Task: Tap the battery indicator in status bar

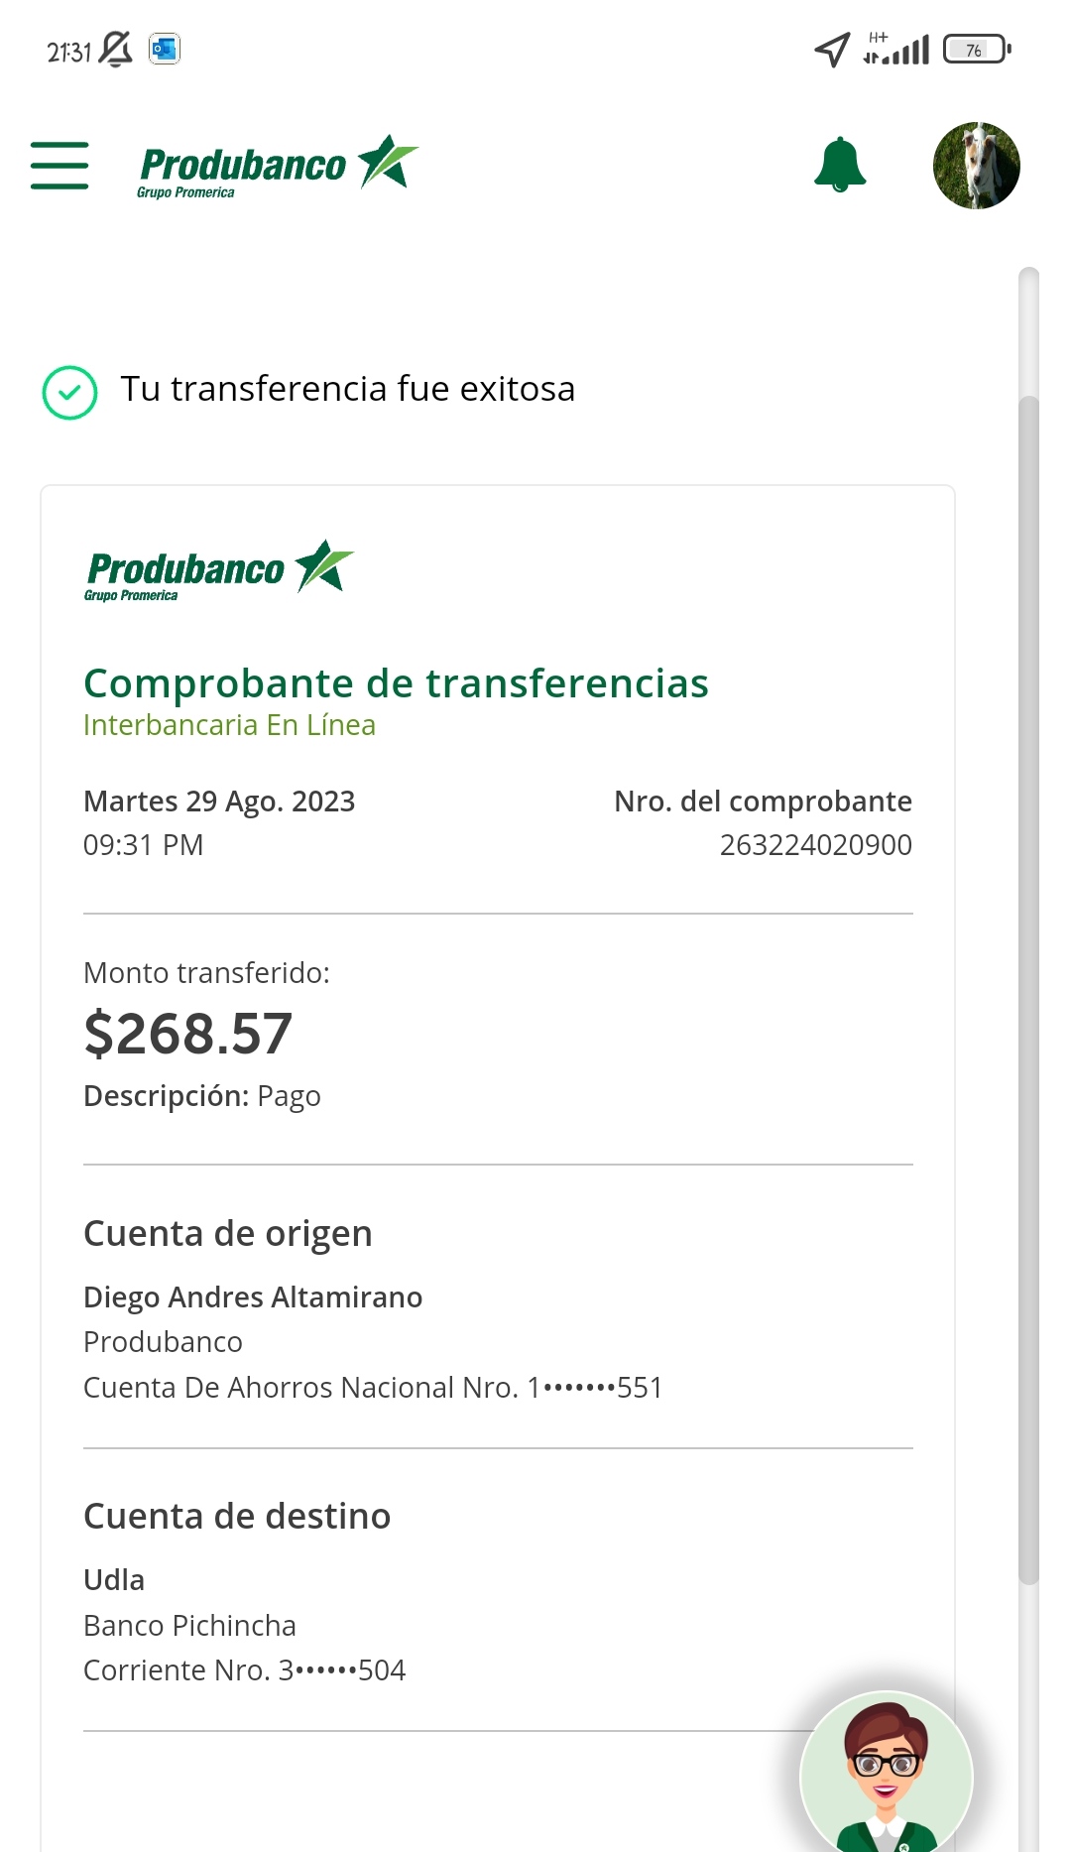Action: [976, 49]
